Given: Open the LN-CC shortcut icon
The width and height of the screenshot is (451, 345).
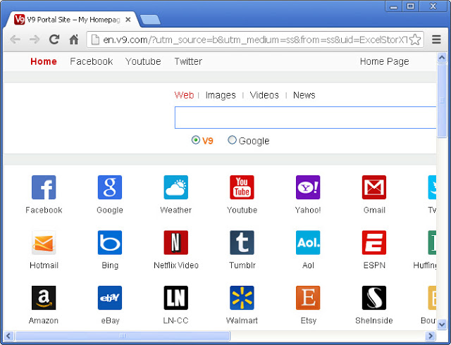Looking at the screenshot, I should (175, 298).
